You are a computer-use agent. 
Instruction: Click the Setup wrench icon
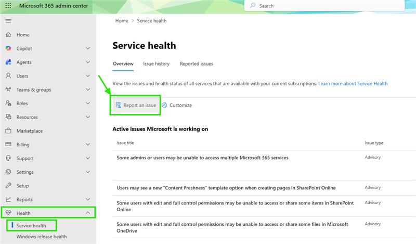[x=8, y=186]
